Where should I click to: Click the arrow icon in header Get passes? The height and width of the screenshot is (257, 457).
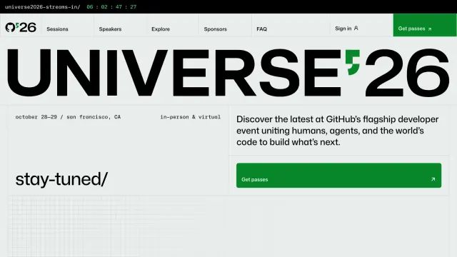(x=430, y=29)
